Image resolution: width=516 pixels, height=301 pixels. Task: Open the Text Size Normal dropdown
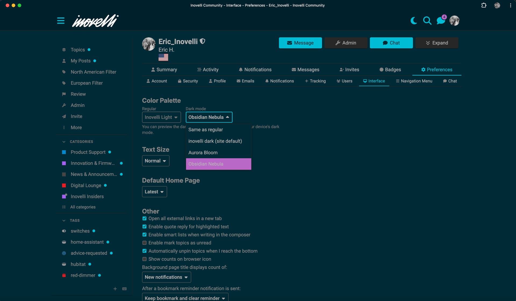(156, 161)
